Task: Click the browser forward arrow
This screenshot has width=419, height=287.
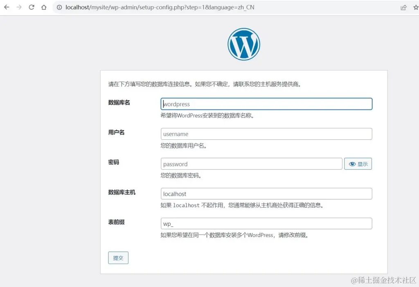Action: 19,7
